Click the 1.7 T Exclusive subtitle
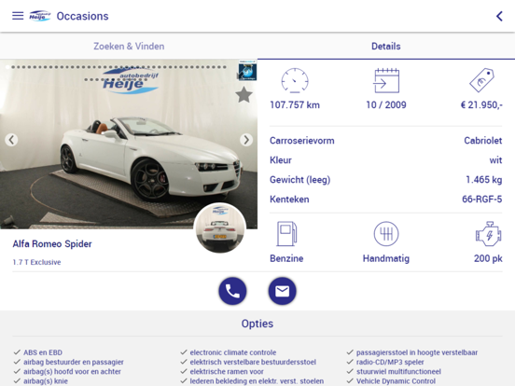 point(36,262)
